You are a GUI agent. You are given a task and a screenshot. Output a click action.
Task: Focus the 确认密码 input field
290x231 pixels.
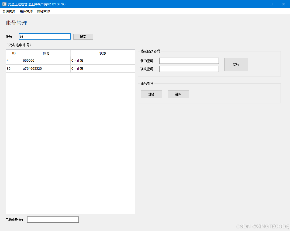pyautogui.click(x=189, y=69)
